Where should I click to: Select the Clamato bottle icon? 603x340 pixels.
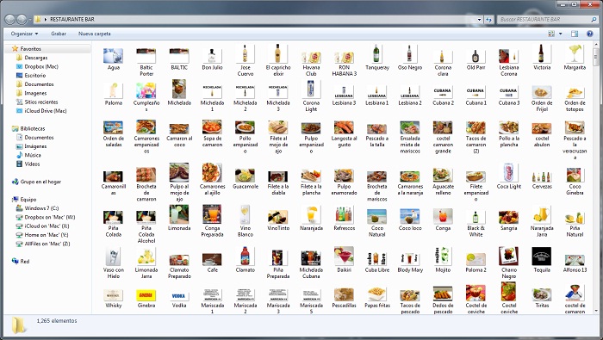[245, 256]
